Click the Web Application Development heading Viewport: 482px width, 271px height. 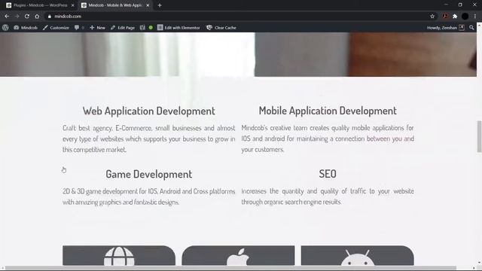[x=149, y=111]
